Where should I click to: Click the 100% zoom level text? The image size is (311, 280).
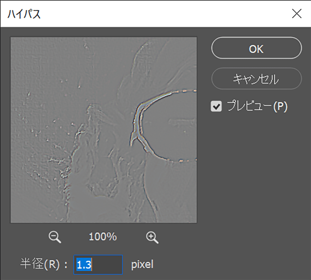click(103, 237)
